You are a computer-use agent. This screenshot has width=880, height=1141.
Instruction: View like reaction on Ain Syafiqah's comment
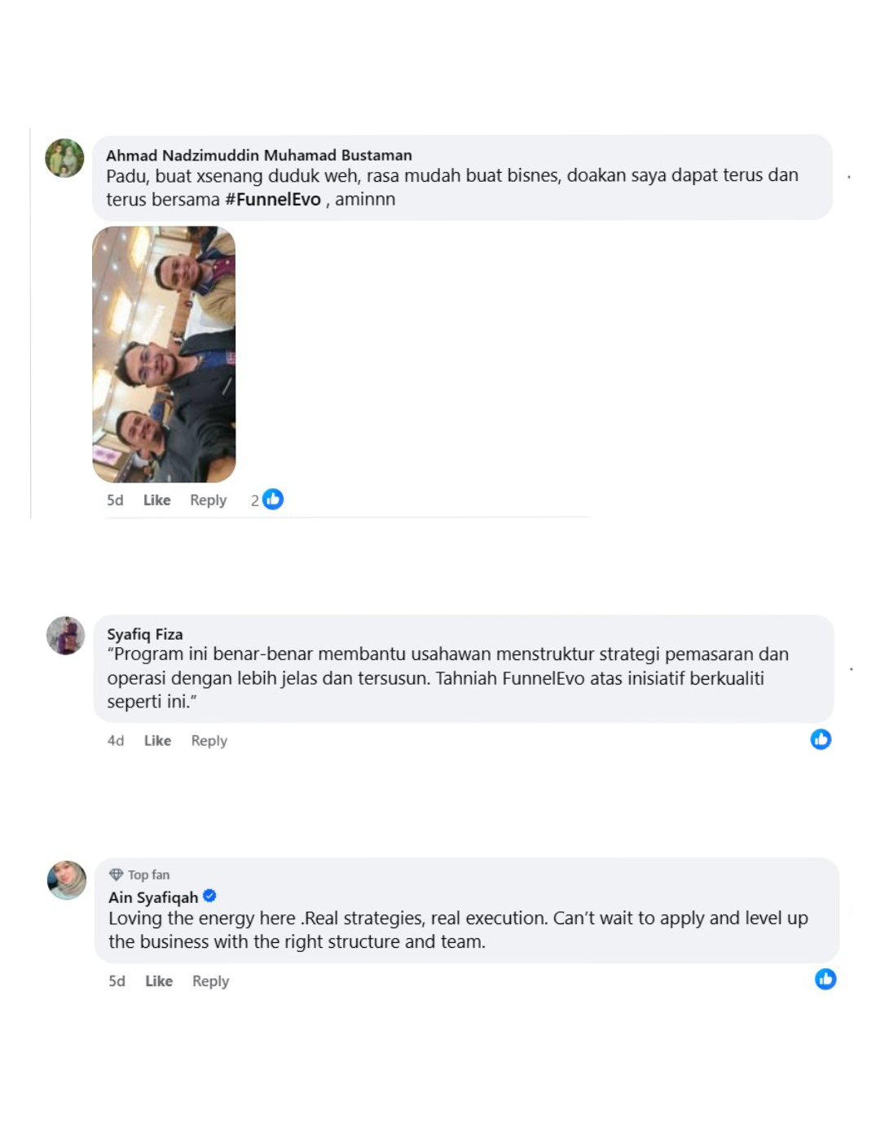click(x=825, y=979)
